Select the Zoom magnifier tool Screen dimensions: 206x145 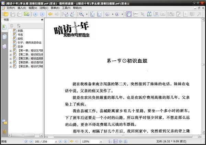[x=82, y=14]
